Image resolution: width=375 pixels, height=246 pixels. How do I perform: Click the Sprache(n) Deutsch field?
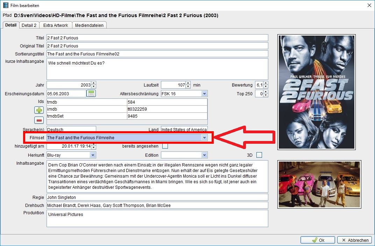pos(71,129)
